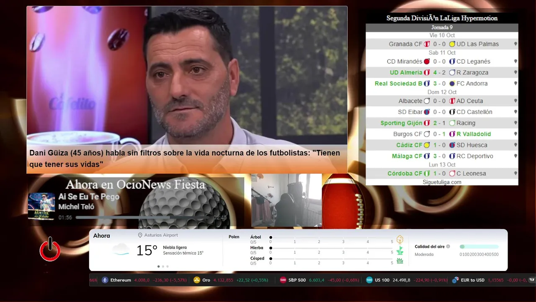Click the info icon beside Calidad del aire
536x302 pixels.
point(448,247)
